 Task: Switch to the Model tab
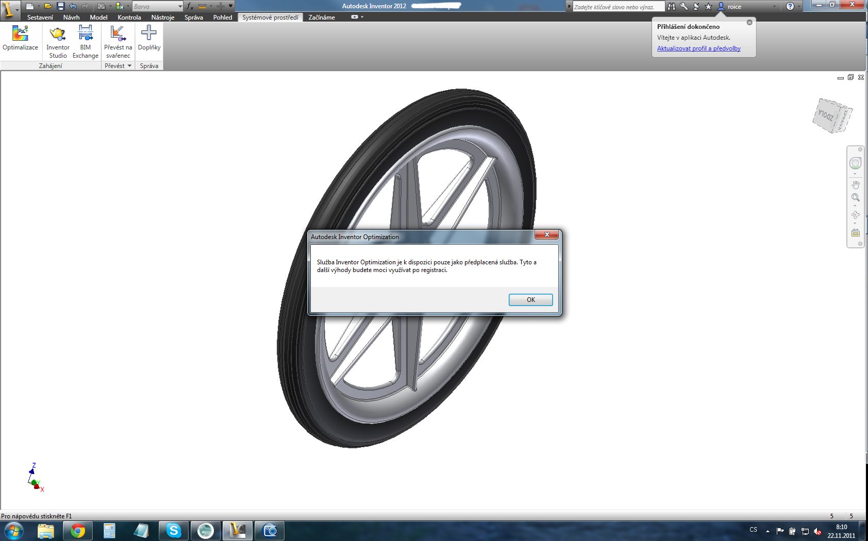click(98, 17)
